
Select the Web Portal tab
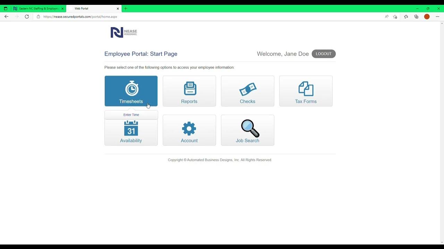click(94, 8)
